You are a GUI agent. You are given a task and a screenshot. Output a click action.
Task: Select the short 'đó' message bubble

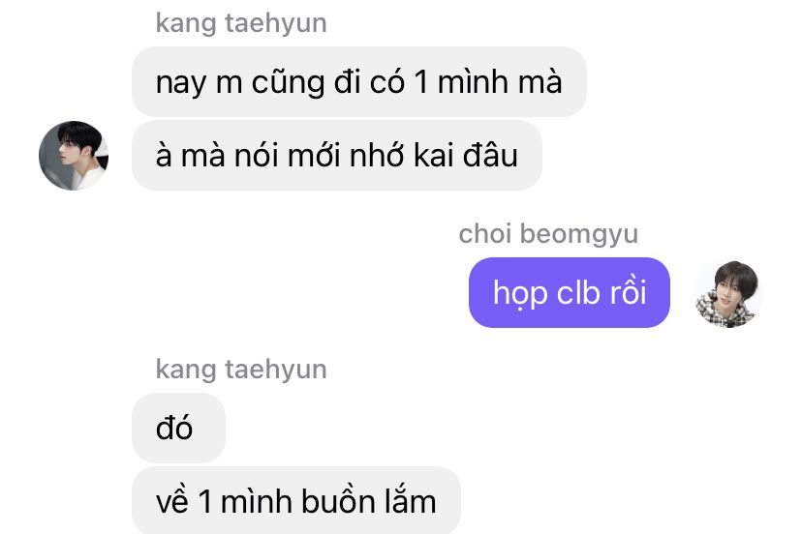[x=178, y=428]
